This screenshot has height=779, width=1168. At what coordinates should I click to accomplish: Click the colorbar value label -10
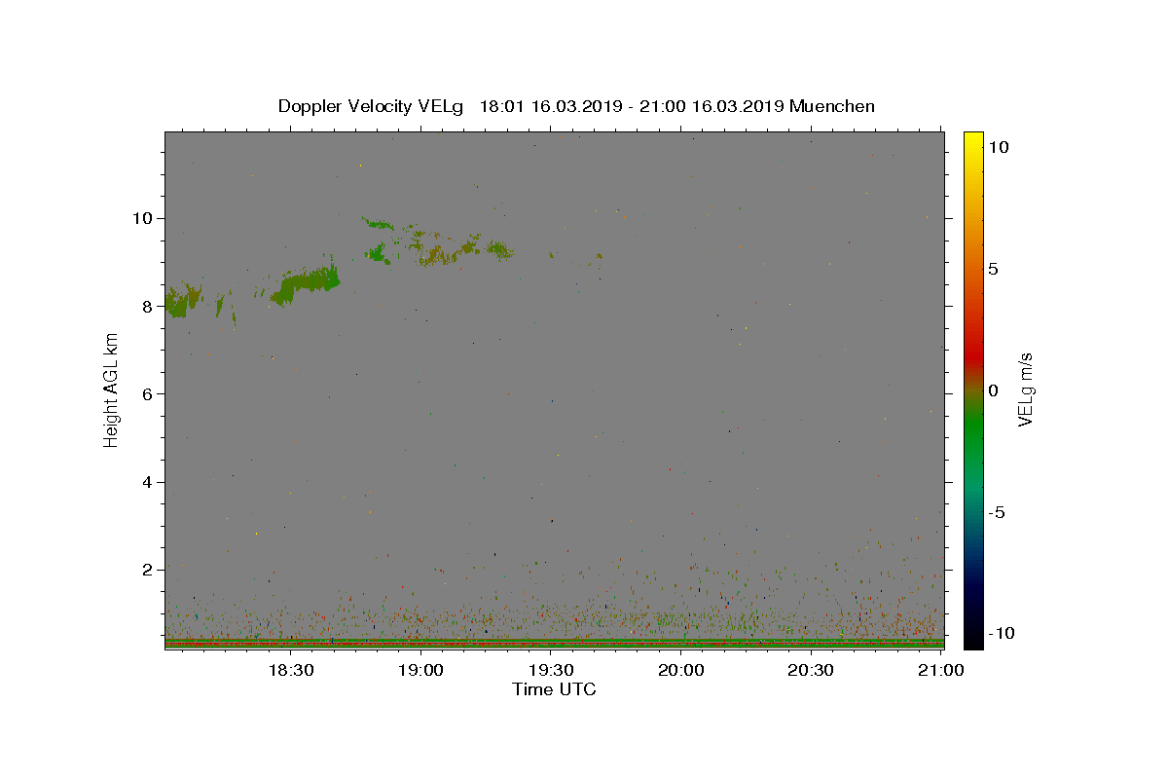pyautogui.click(x=1000, y=633)
